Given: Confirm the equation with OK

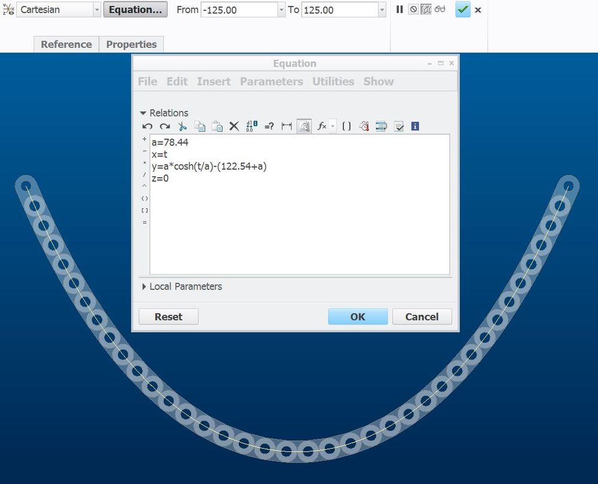Looking at the screenshot, I should [358, 316].
